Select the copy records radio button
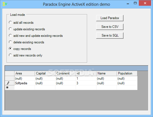The width and height of the screenshot is (153, 117). [10, 49]
